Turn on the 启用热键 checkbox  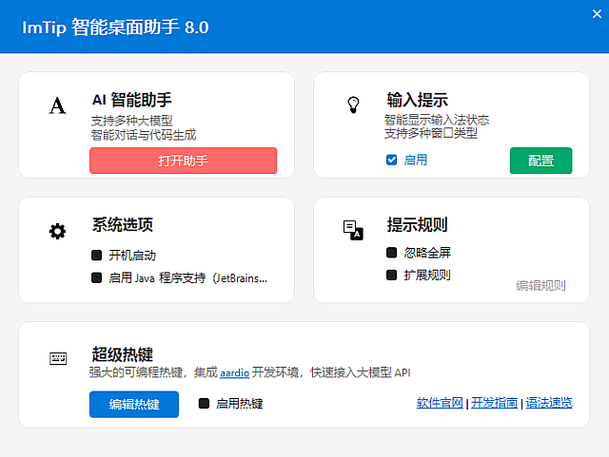[x=204, y=404]
